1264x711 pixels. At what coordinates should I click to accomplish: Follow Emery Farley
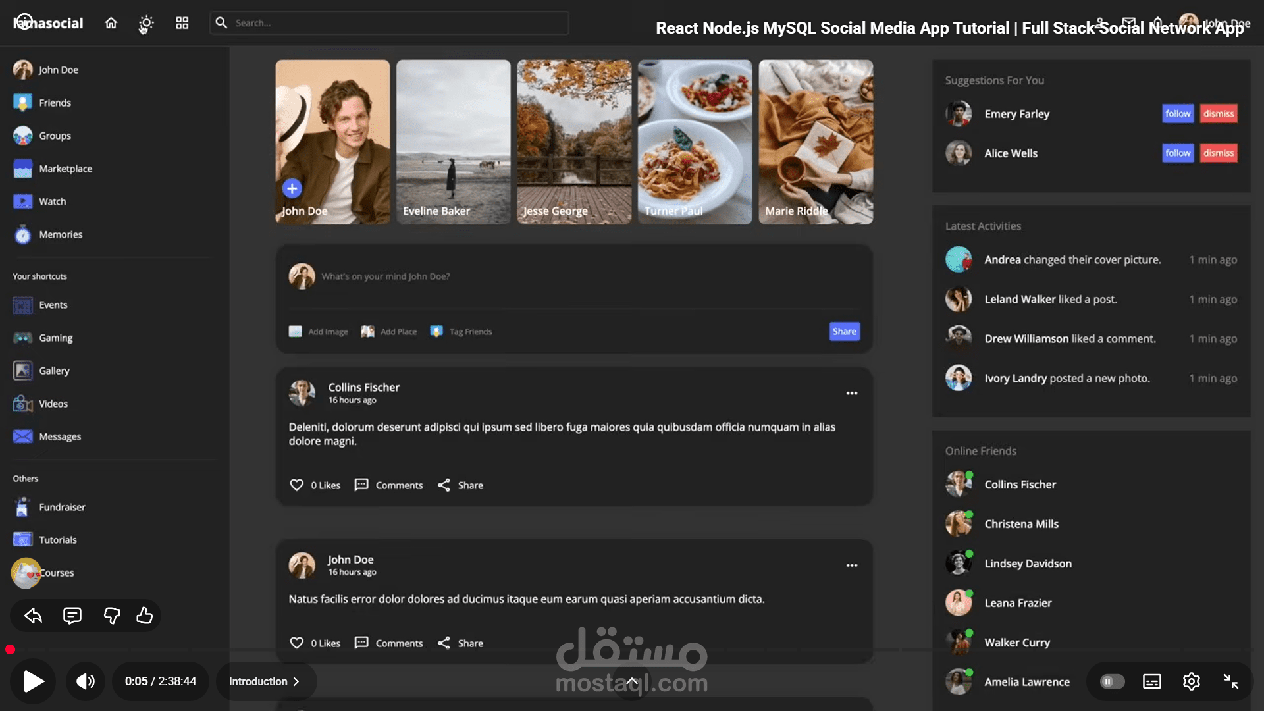pos(1178,113)
